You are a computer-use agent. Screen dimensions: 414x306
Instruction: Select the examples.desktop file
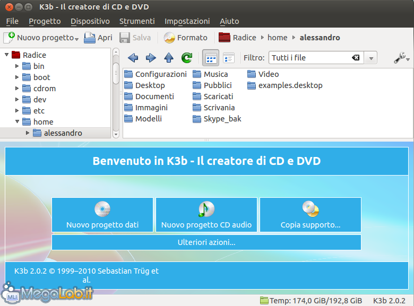285,85
